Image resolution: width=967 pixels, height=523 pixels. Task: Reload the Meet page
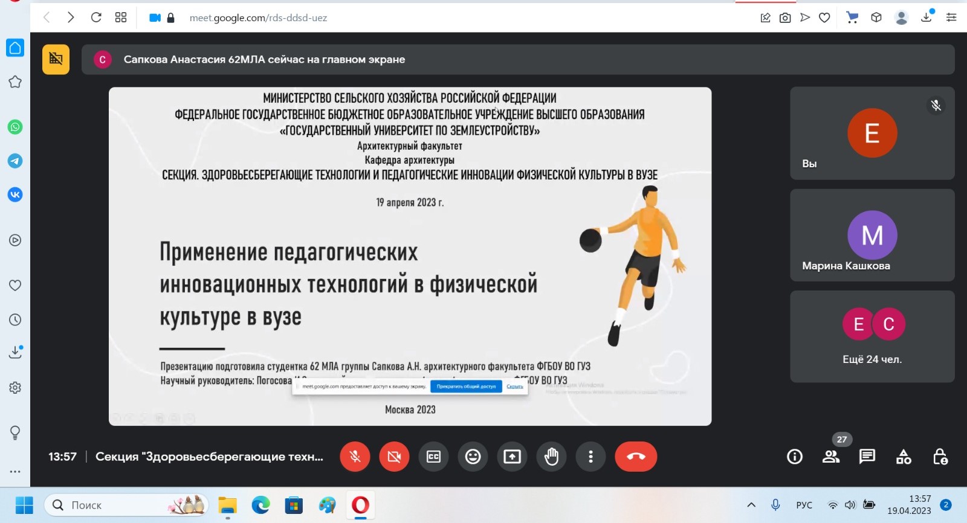pos(96,18)
